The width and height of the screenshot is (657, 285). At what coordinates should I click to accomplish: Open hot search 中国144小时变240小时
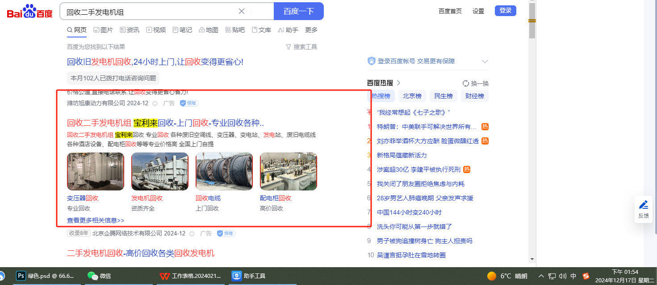coord(409,212)
